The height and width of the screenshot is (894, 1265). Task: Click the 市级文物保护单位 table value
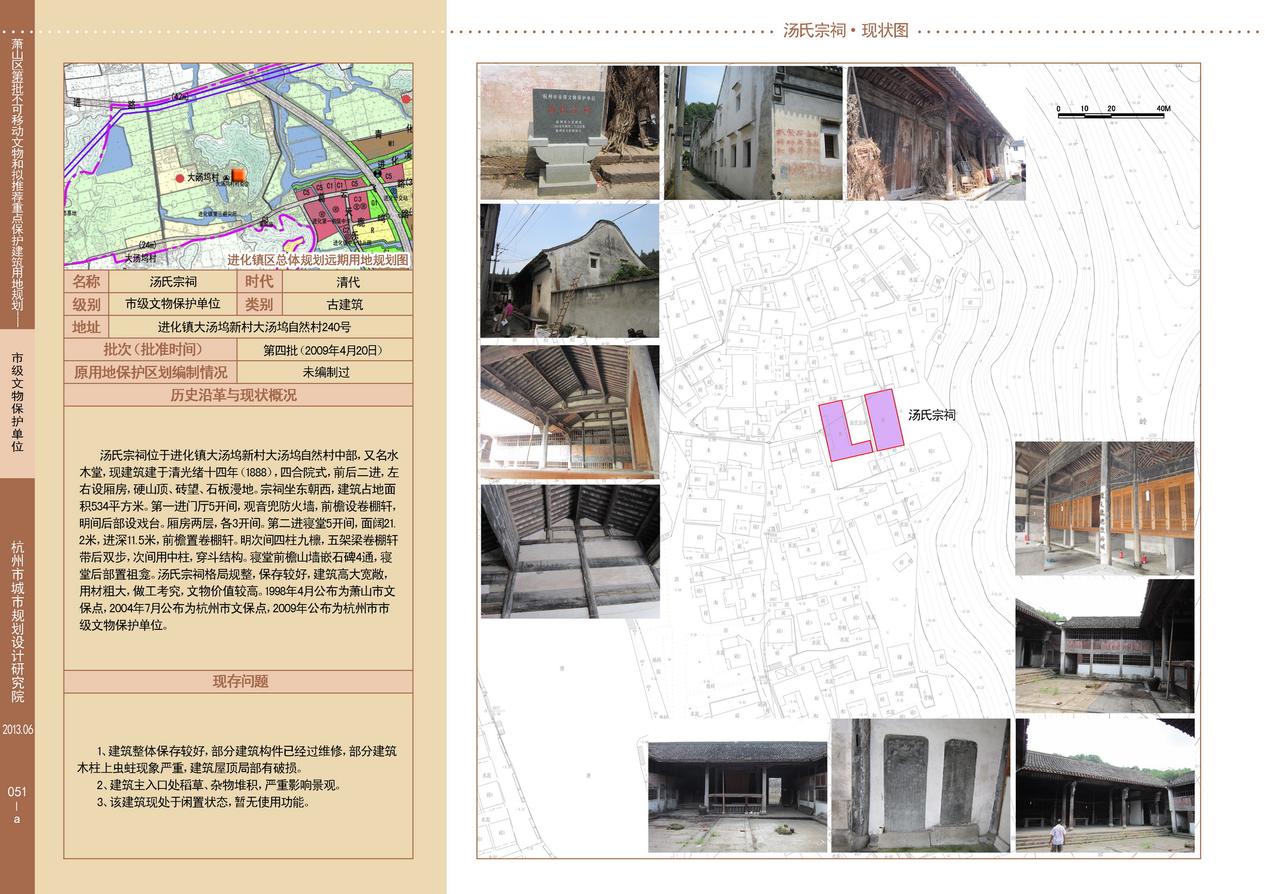173,304
